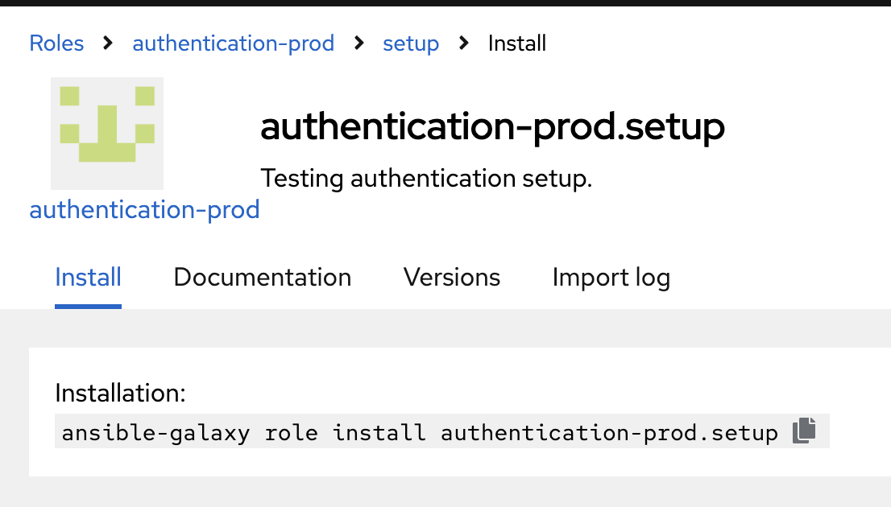
Task: Click the chevron right after Roles
Action: coord(108,43)
